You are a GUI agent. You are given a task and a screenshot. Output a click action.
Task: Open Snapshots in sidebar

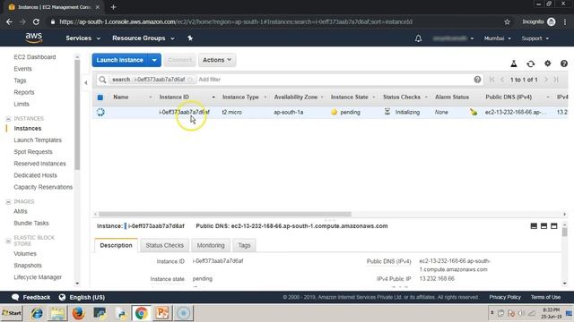(28, 266)
